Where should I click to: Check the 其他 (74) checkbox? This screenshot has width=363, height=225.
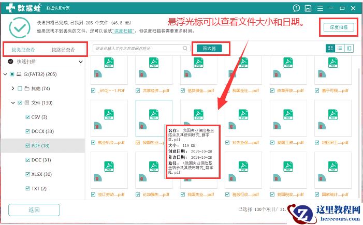pyautogui.click(x=20, y=88)
